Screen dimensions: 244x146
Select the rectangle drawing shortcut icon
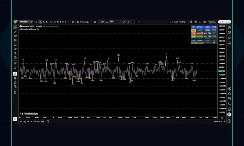[x=120, y=22]
